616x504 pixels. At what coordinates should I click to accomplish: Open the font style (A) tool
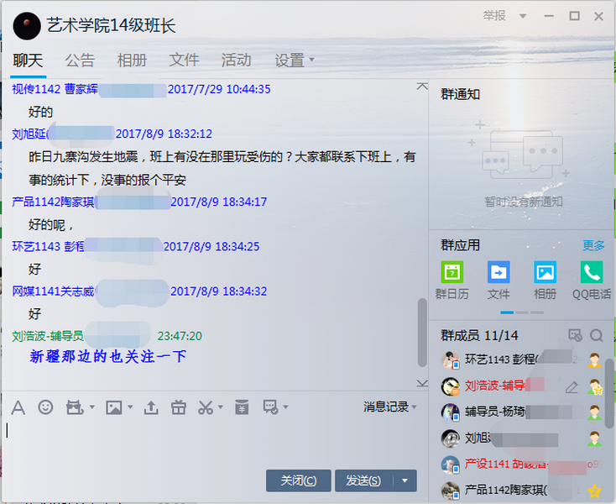tap(18, 407)
